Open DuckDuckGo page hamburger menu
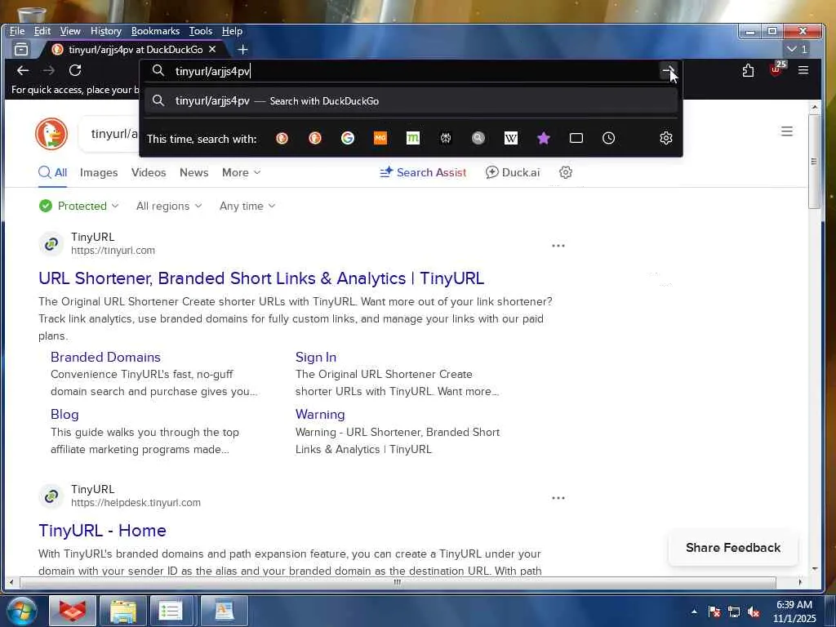Screen dimensions: 836x627 click(786, 131)
